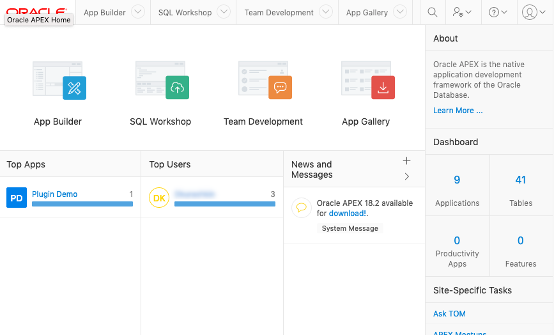
Task: Click the top user activity bar
Action: [225, 204]
